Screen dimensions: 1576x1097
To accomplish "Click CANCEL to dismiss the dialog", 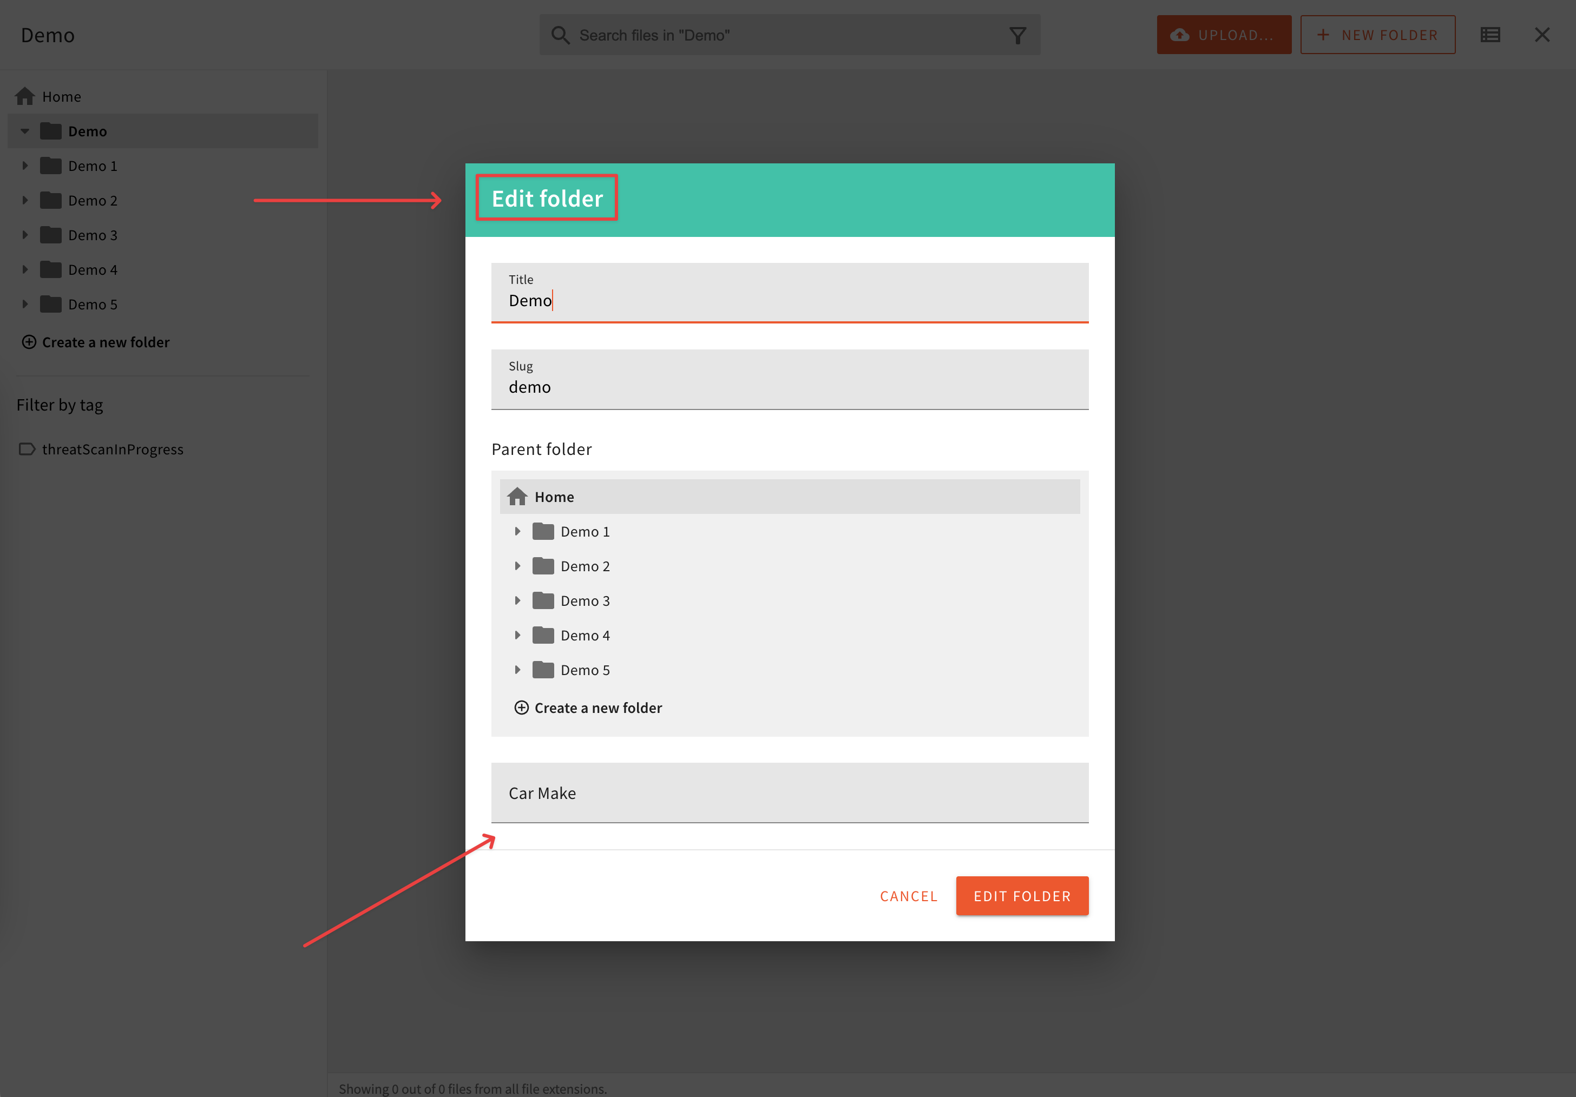I will point(909,895).
